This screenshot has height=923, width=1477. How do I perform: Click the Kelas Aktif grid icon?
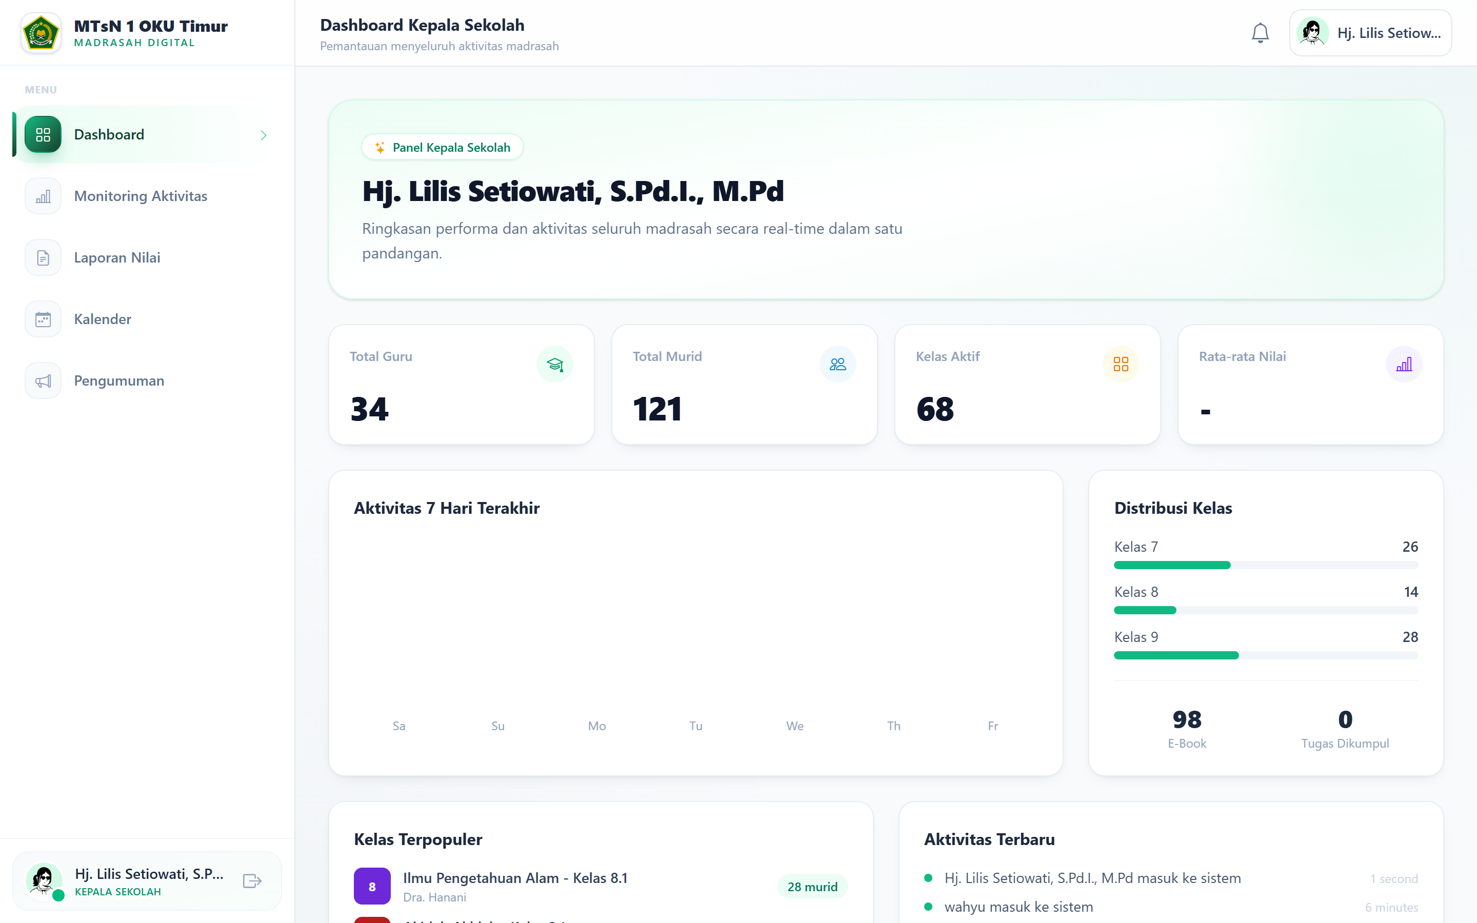1121,365
